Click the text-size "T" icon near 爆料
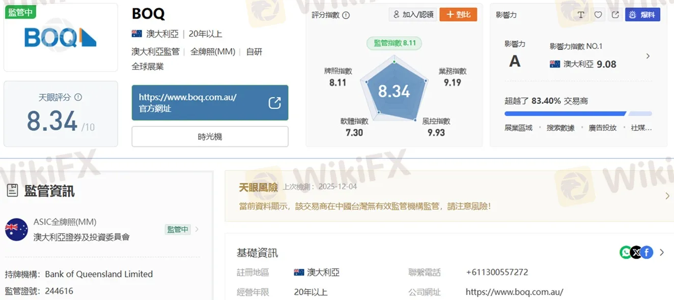The width and height of the screenshot is (674, 300). pyautogui.click(x=580, y=15)
